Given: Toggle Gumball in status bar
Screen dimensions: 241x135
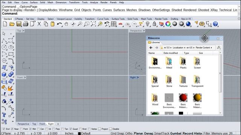Looking at the screenshot, I should tap(176, 133).
